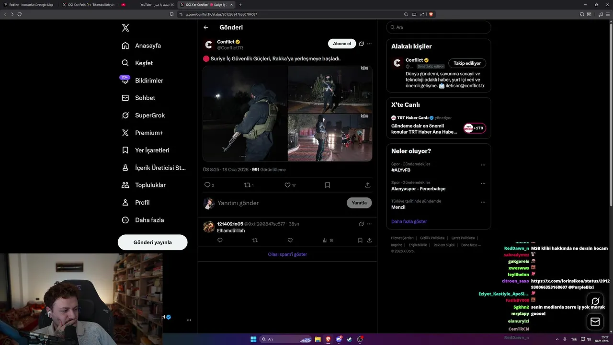Image resolution: width=613 pixels, height=345 pixels.
Task: Open account options dots in sidebar
Action: pos(189,320)
